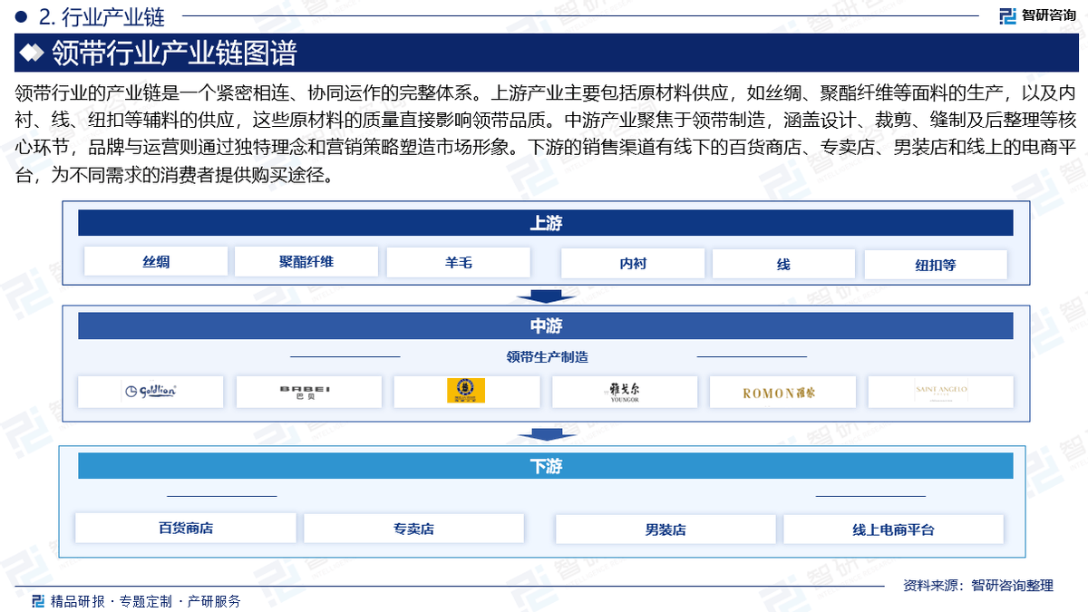Click the arrow between 中游 and 下游
This screenshot has width=1088, height=612.
point(545,434)
